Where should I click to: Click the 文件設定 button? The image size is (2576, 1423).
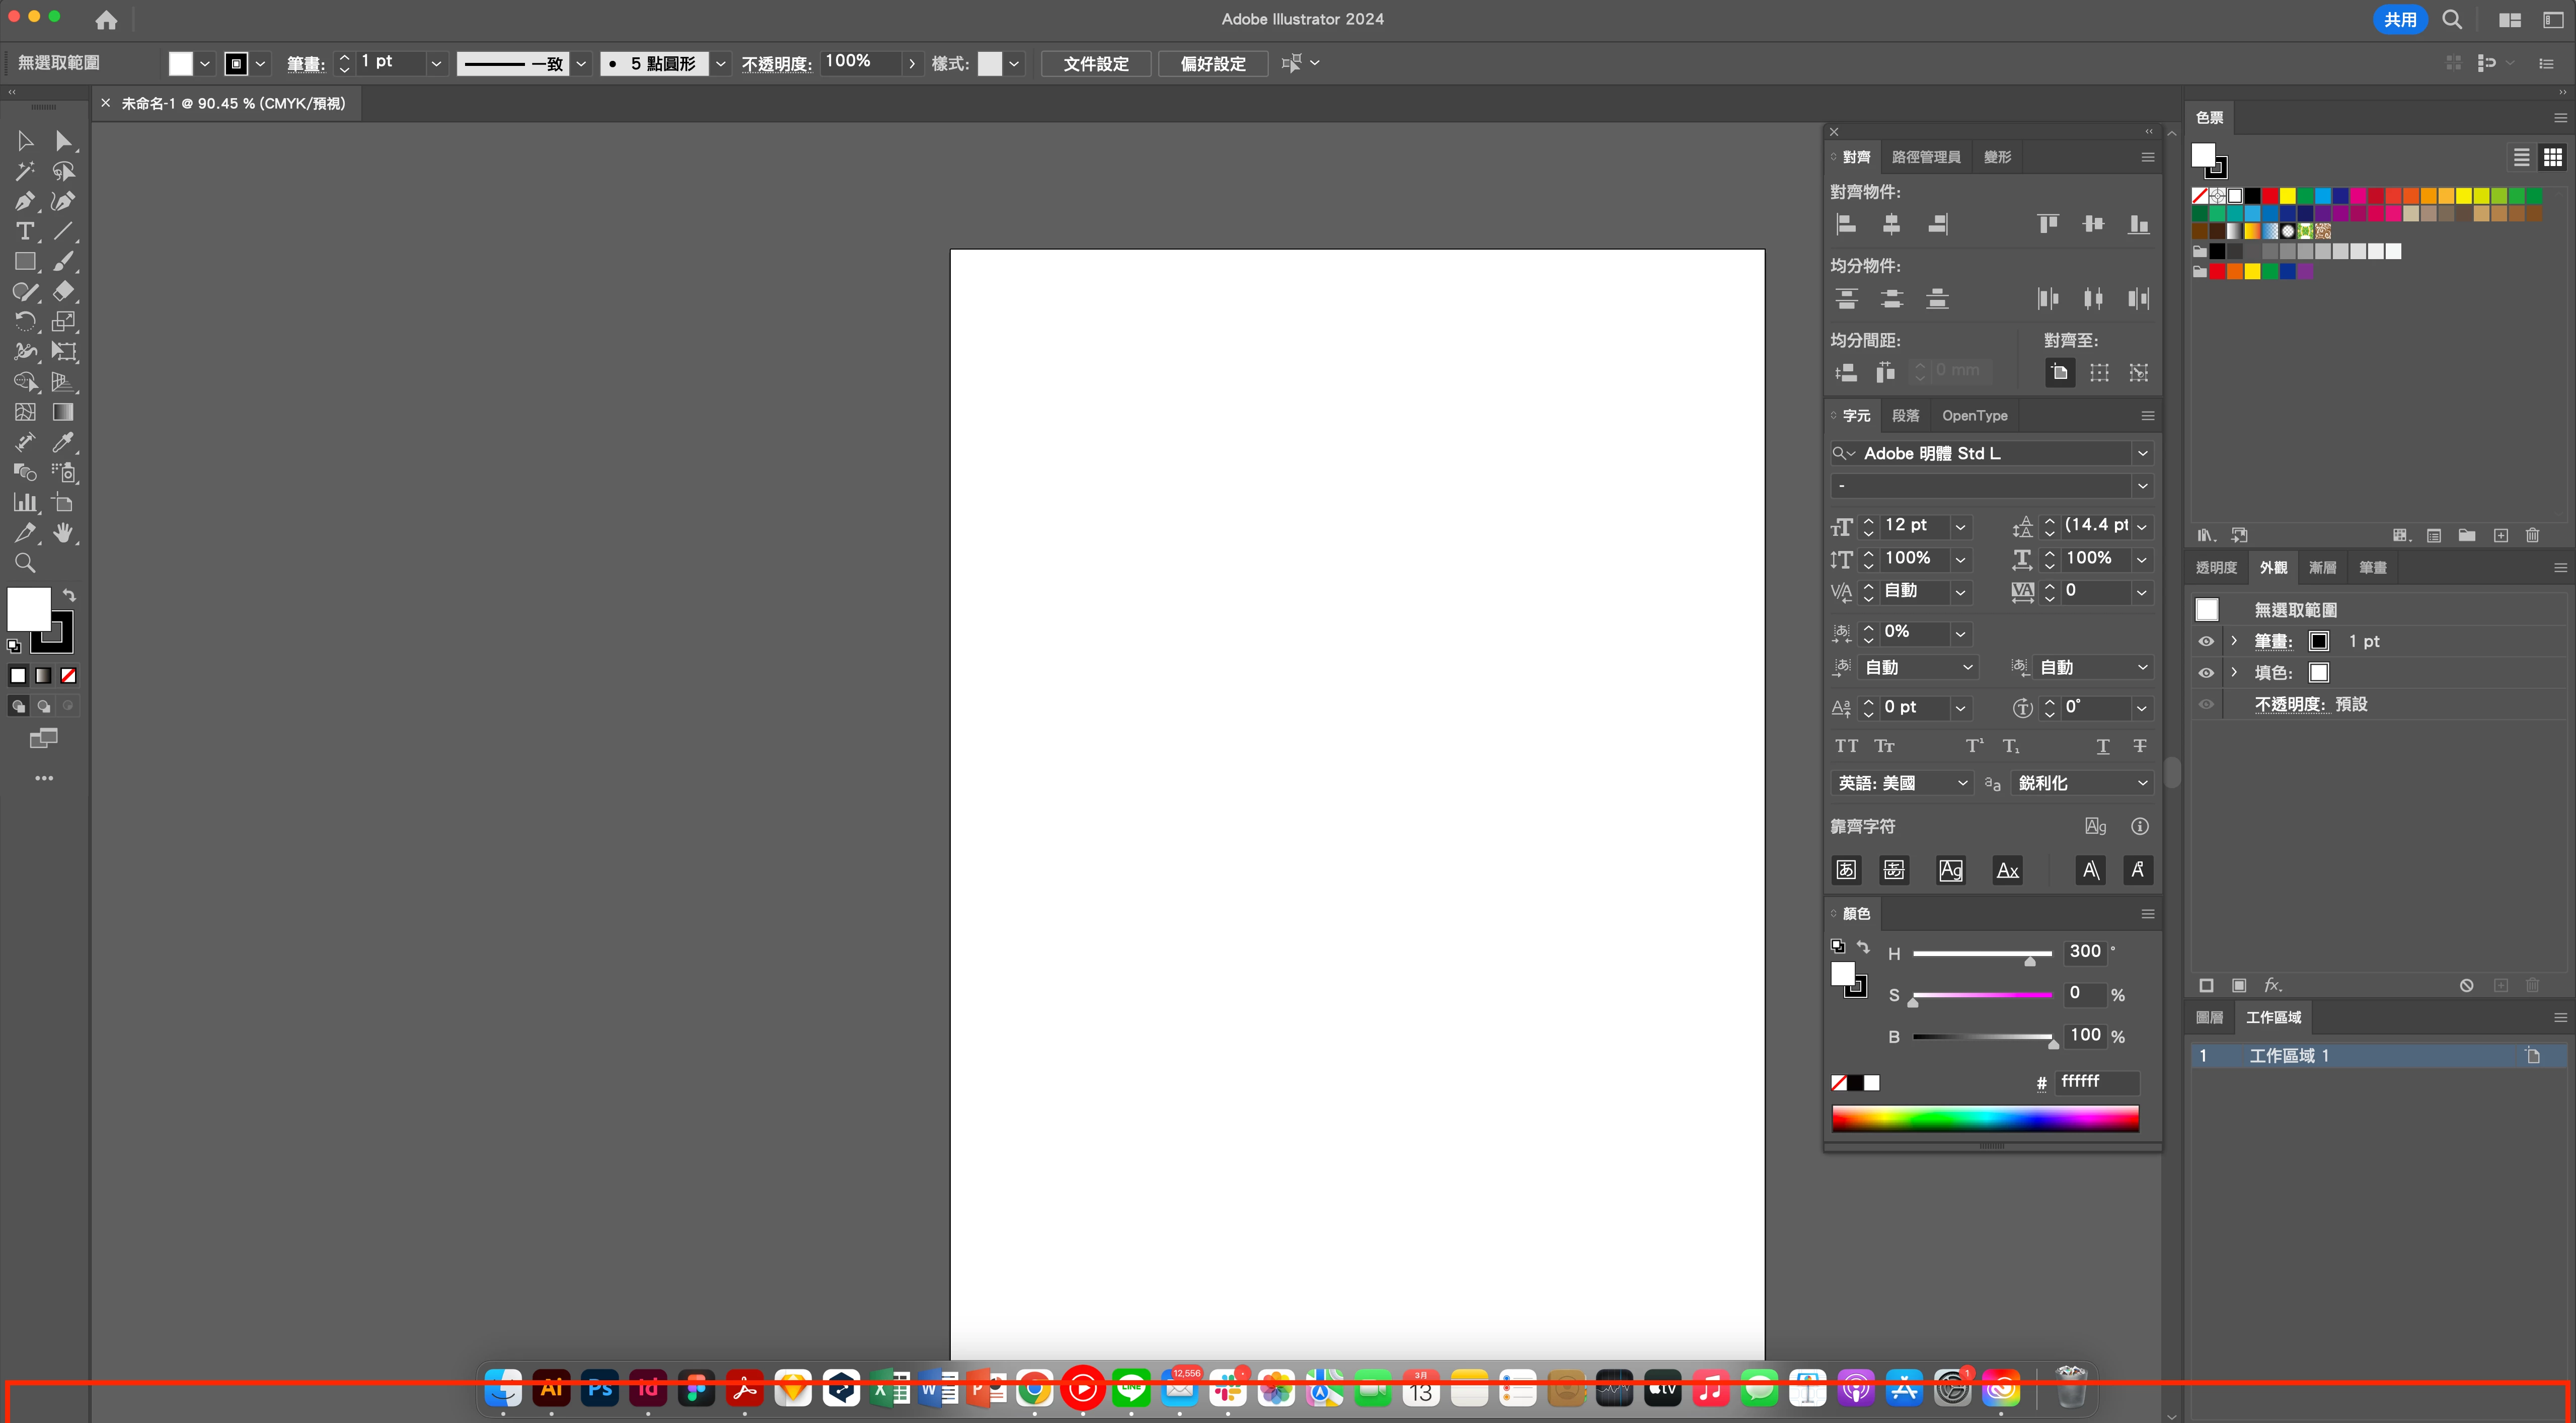1095,63
